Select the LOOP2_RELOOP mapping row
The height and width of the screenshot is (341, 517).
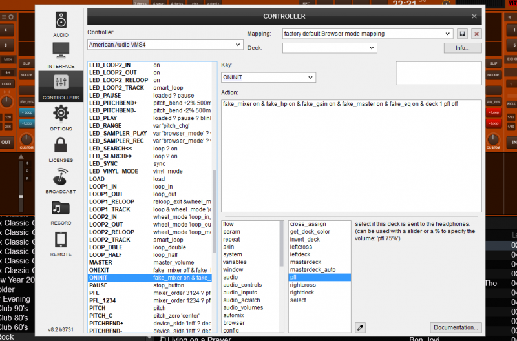[150, 232]
